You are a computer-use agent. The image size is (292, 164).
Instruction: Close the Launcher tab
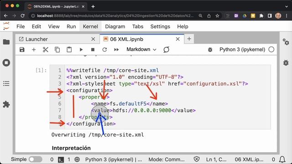click(x=93, y=39)
